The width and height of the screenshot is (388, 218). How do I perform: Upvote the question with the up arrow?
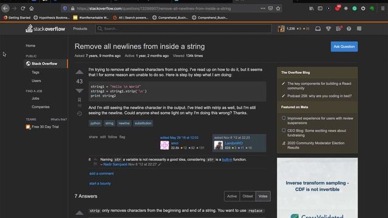point(79,72)
